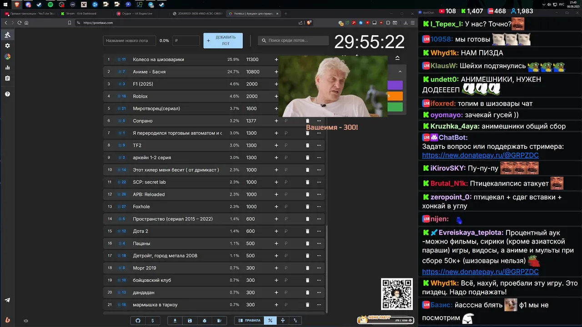This screenshot has width=582, height=327.
Task: Select the F1 (2025) lot name
Action: tap(143, 84)
